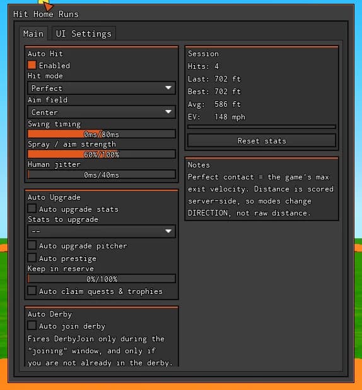Set the Spray / aim strength slider
The height and width of the screenshot is (390, 362).
pyautogui.click(x=102, y=154)
